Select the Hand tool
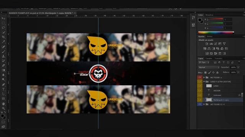Image resolution: width=245 pixels, height=137 pixels. (x=3, y=104)
